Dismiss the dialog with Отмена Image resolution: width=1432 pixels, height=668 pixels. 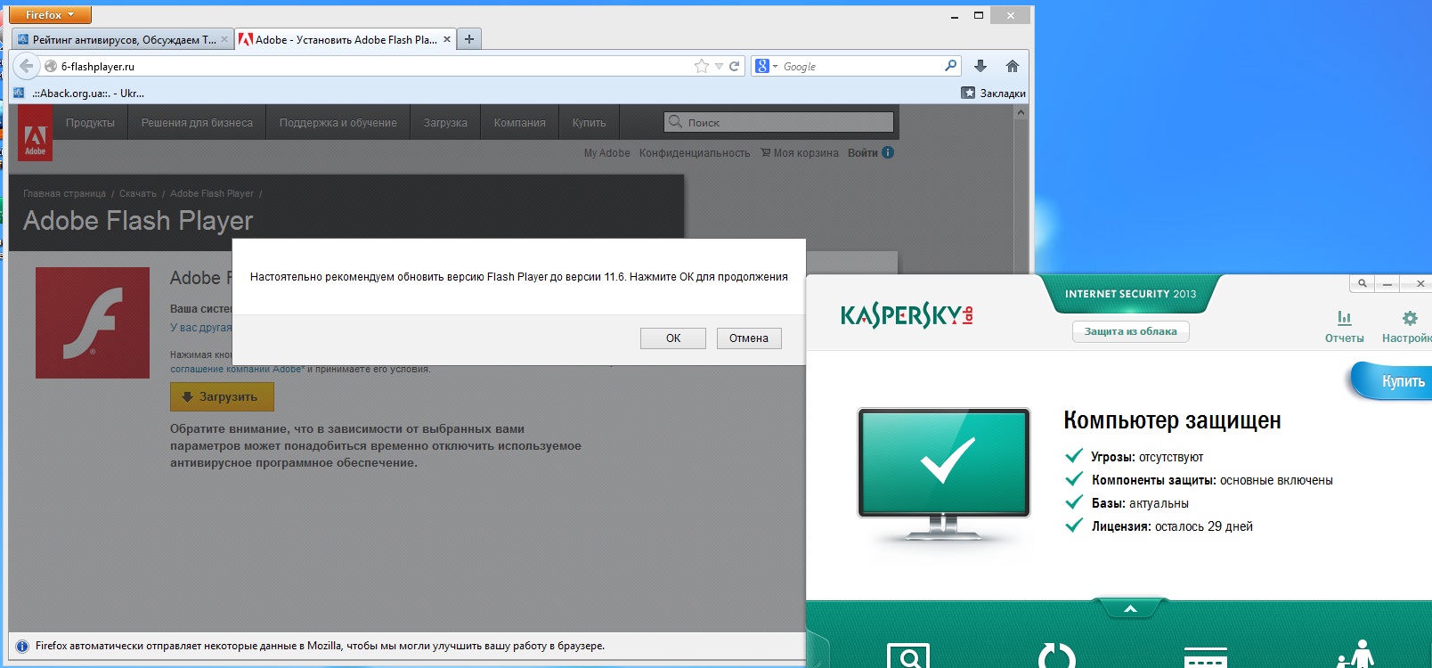click(749, 338)
